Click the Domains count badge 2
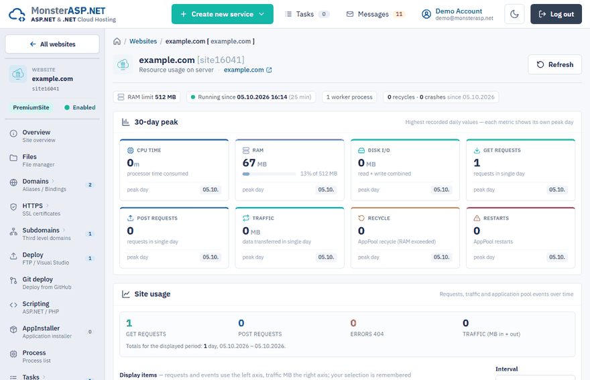This screenshot has height=380, width=590. click(90, 185)
